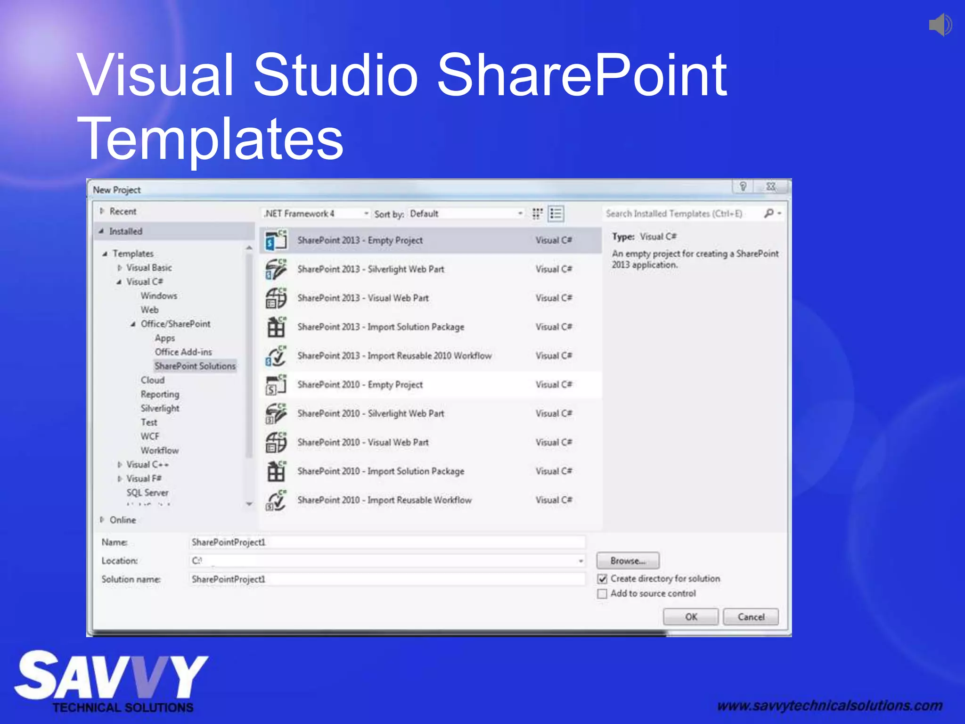Open the .NET Framework 4 dropdown
Screen dimensions: 965x724
coord(316,214)
